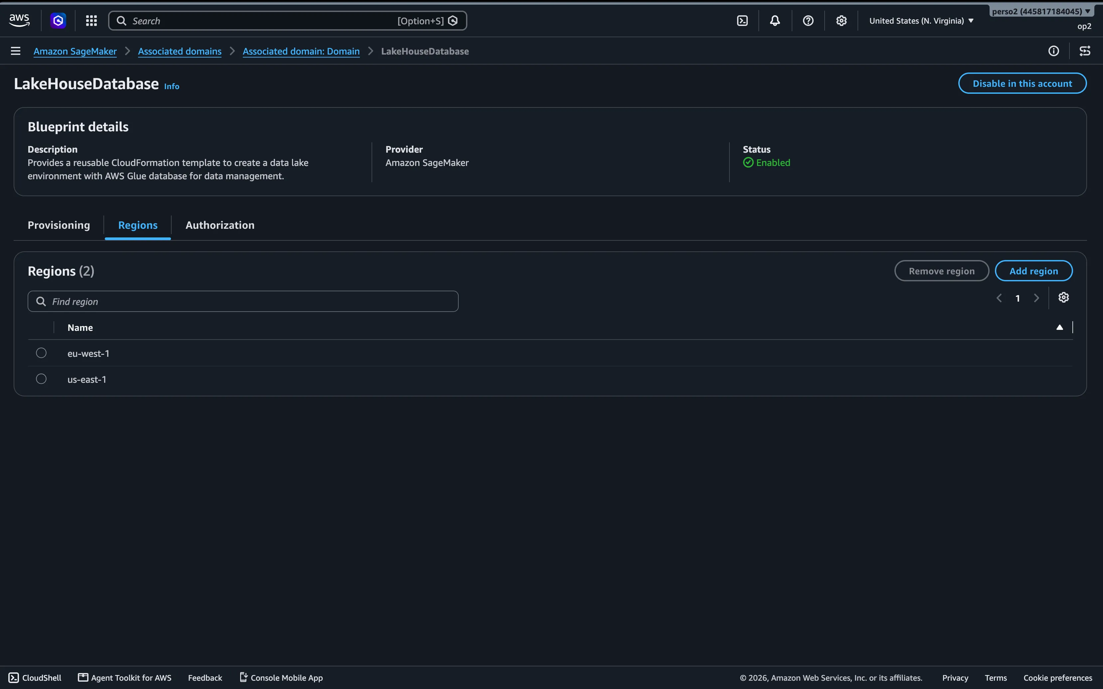Screen dimensions: 1103x689
Task: Go to Amazon SageMaker breadcrumb
Action: [x=75, y=51]
